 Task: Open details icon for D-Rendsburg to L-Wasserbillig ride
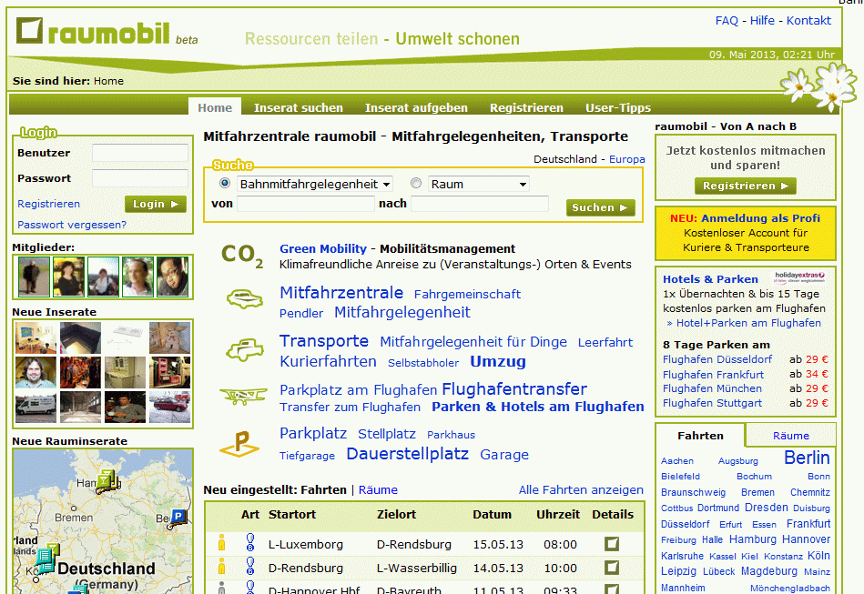[x=612, y=568]
